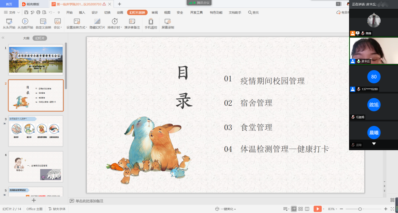The image size is (398, 213).
Task: Switch to normal view in status bar
Action: coord(294,209)
